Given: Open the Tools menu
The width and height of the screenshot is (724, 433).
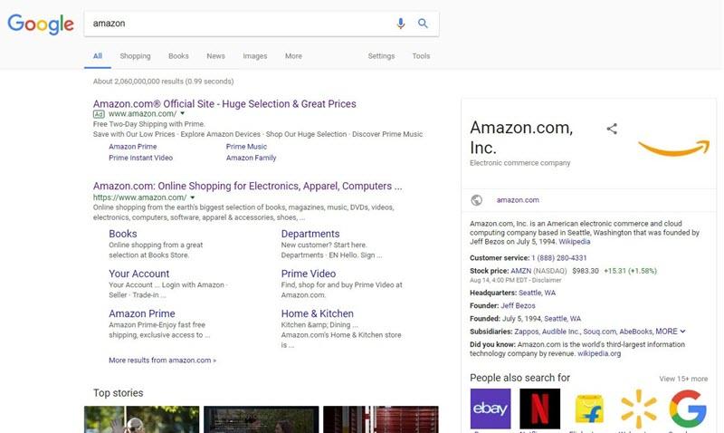Looking at the screenshot, I should (421, 56).
